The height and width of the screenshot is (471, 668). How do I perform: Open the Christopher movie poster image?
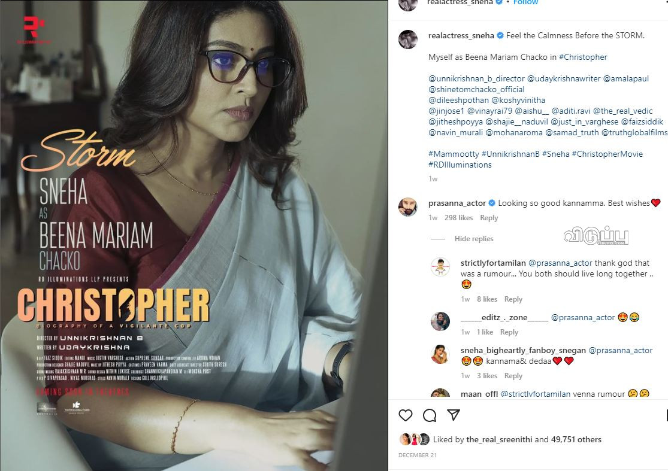click(194, 235)
